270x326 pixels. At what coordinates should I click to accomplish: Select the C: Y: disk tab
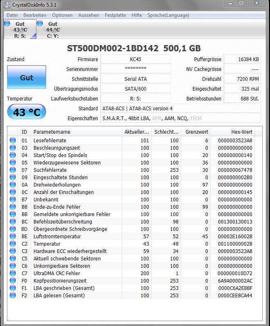pyautogui.click(x=53, y=29)
